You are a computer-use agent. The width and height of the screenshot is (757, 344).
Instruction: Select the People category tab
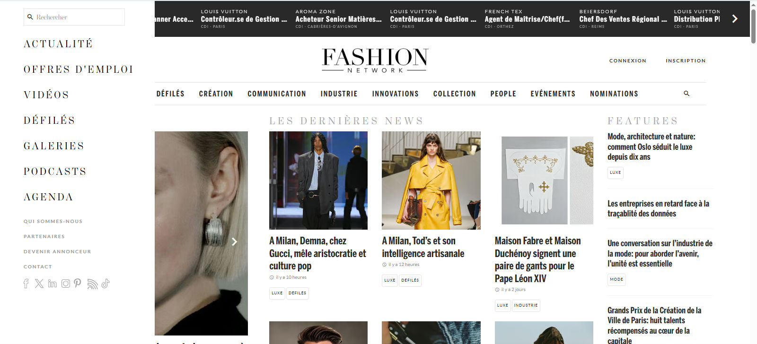point(503,94)
